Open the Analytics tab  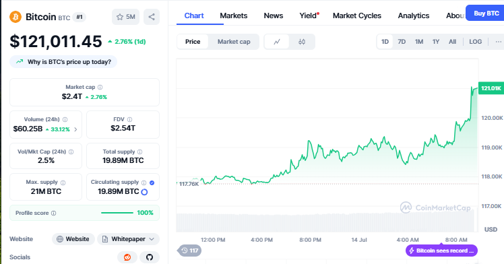pyautogui.click(x=413, y=15)
